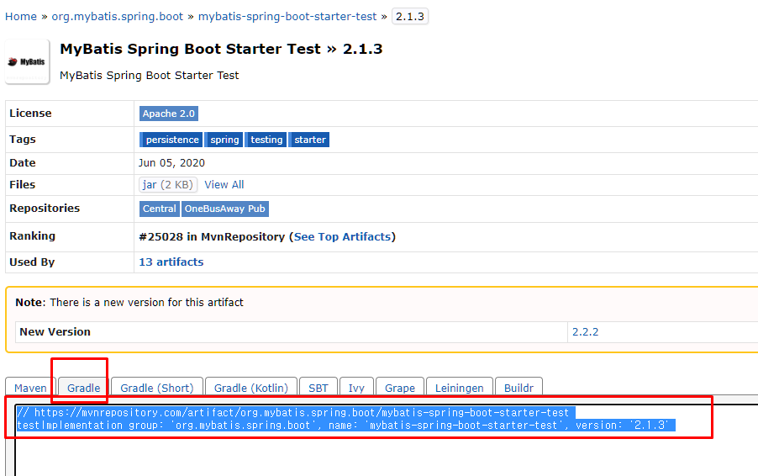Image resolution: width=758 pixels, height=476 pixels.
Task: Click the 'Jun 05, 2020' date value
Action: coord(171,163)
